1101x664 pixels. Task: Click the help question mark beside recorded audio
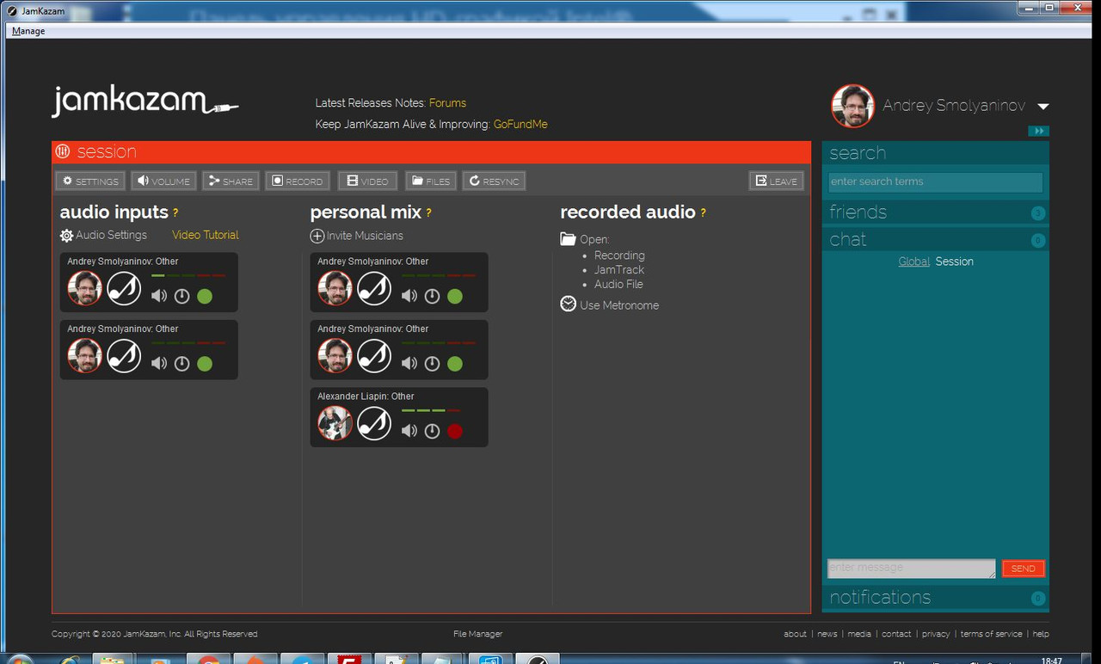pos(703,213)
